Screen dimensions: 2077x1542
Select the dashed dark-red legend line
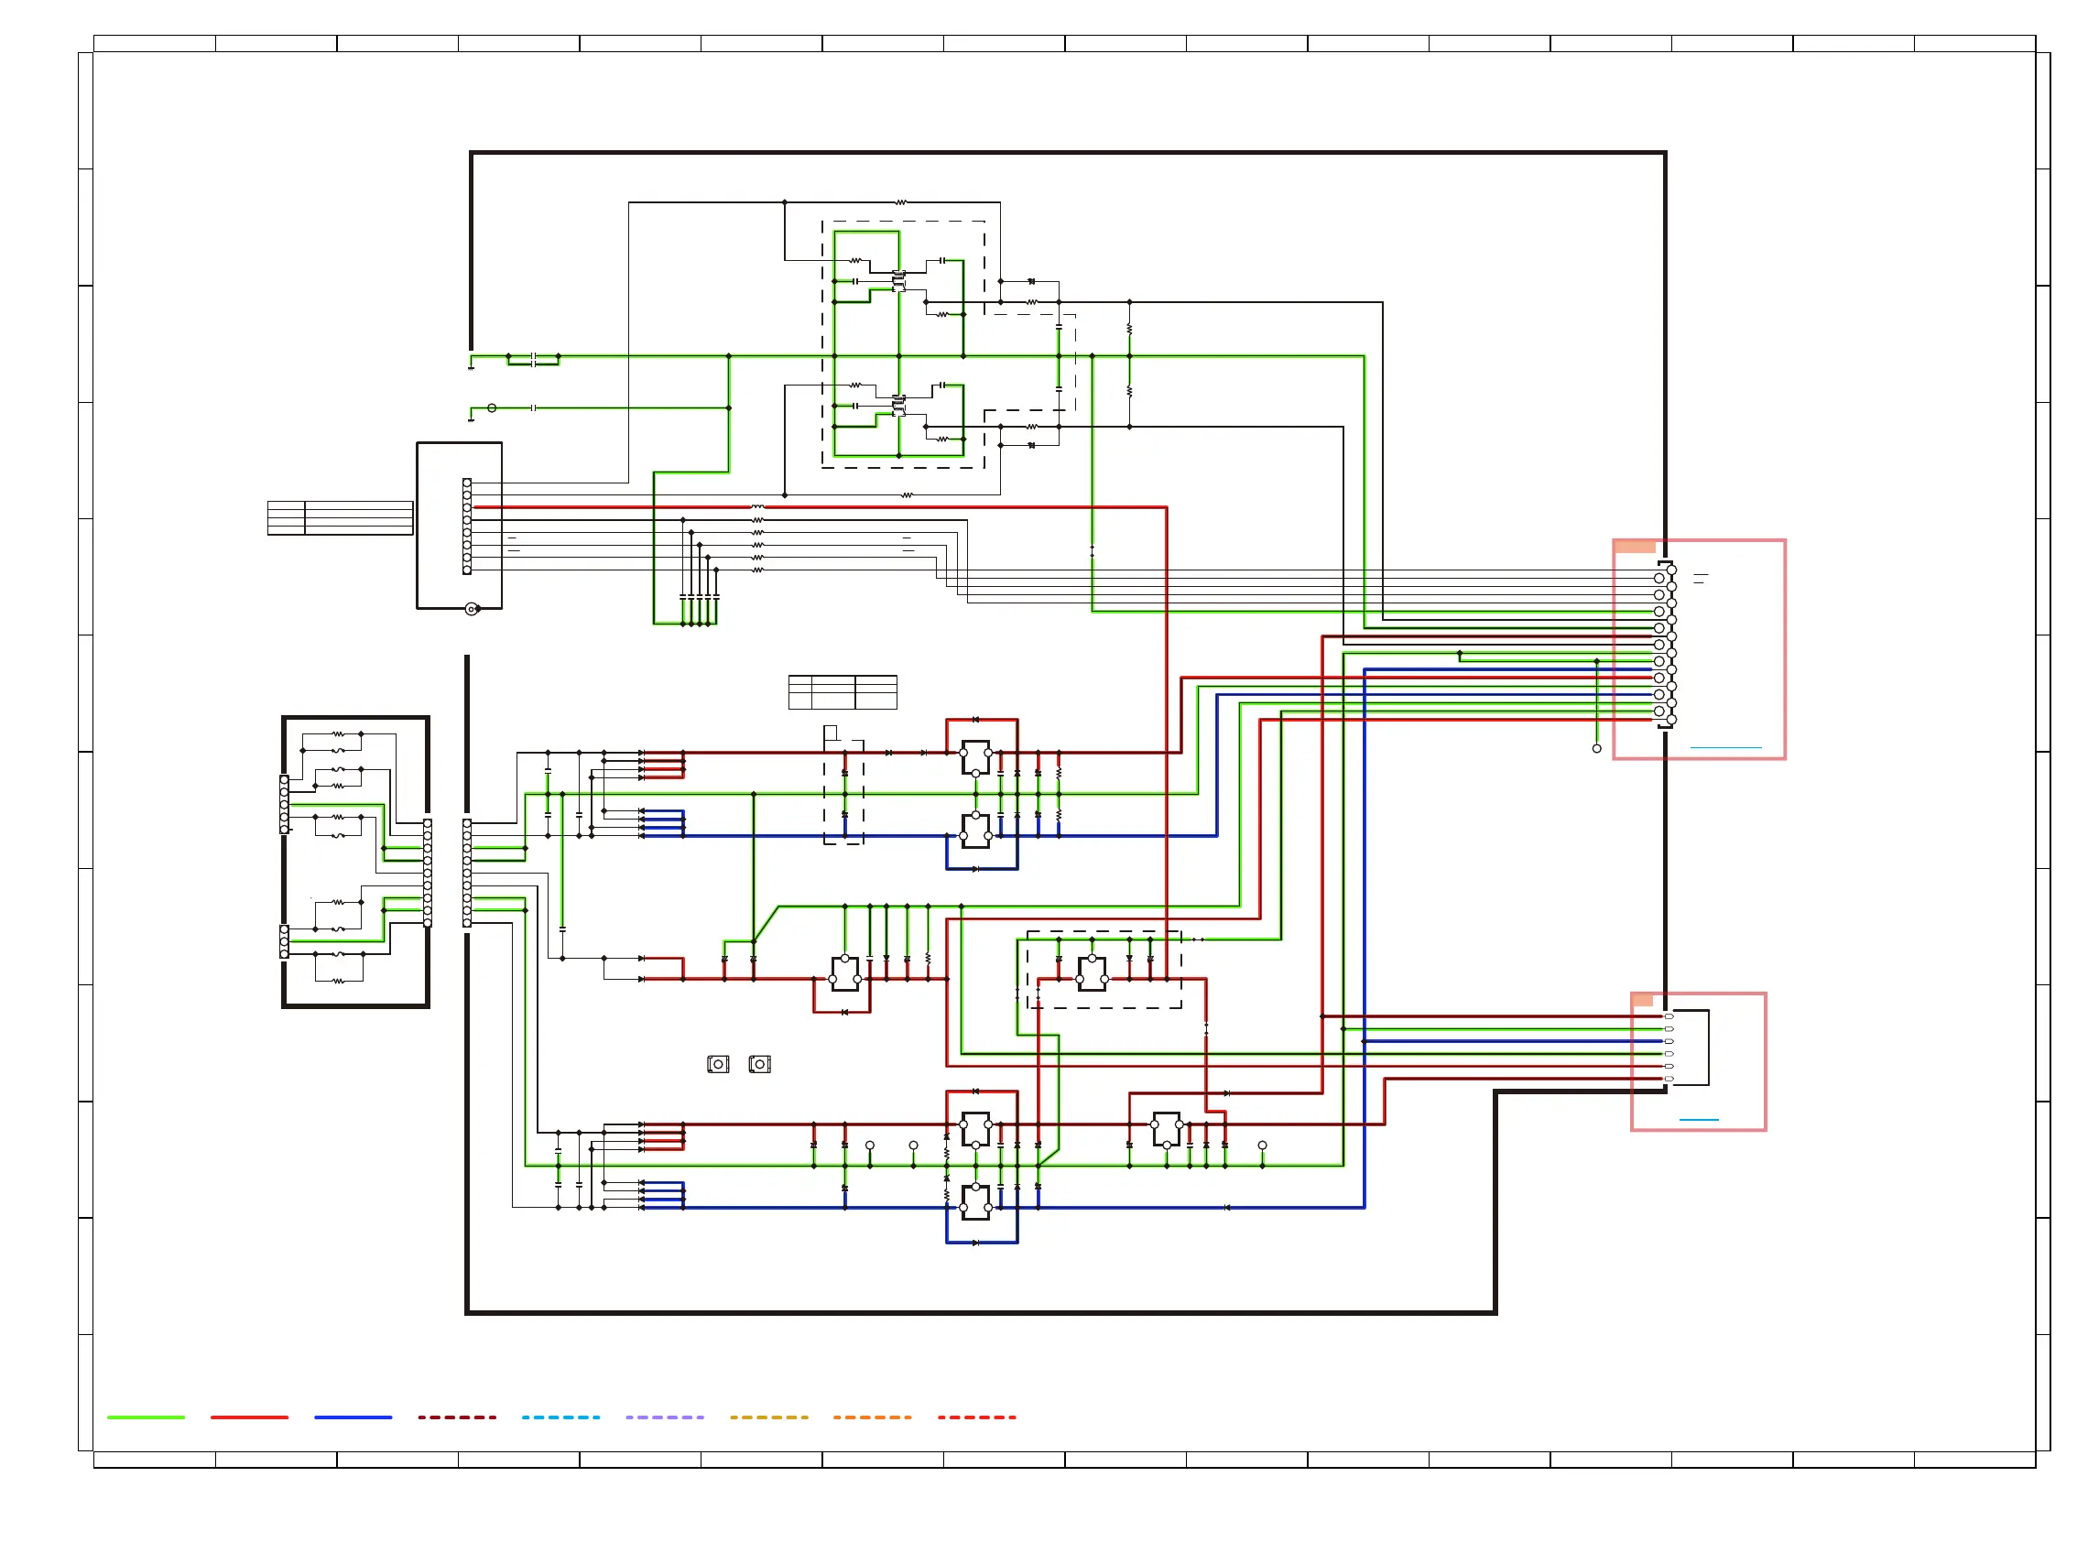click(x=456, y=1417)
